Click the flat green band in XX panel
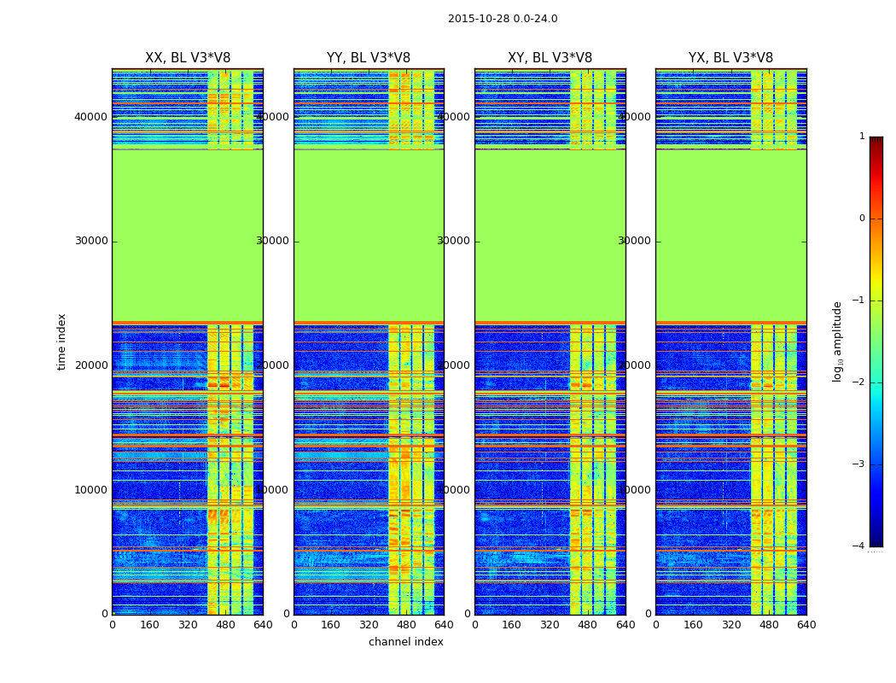896x683 pixels. (188, 236)
